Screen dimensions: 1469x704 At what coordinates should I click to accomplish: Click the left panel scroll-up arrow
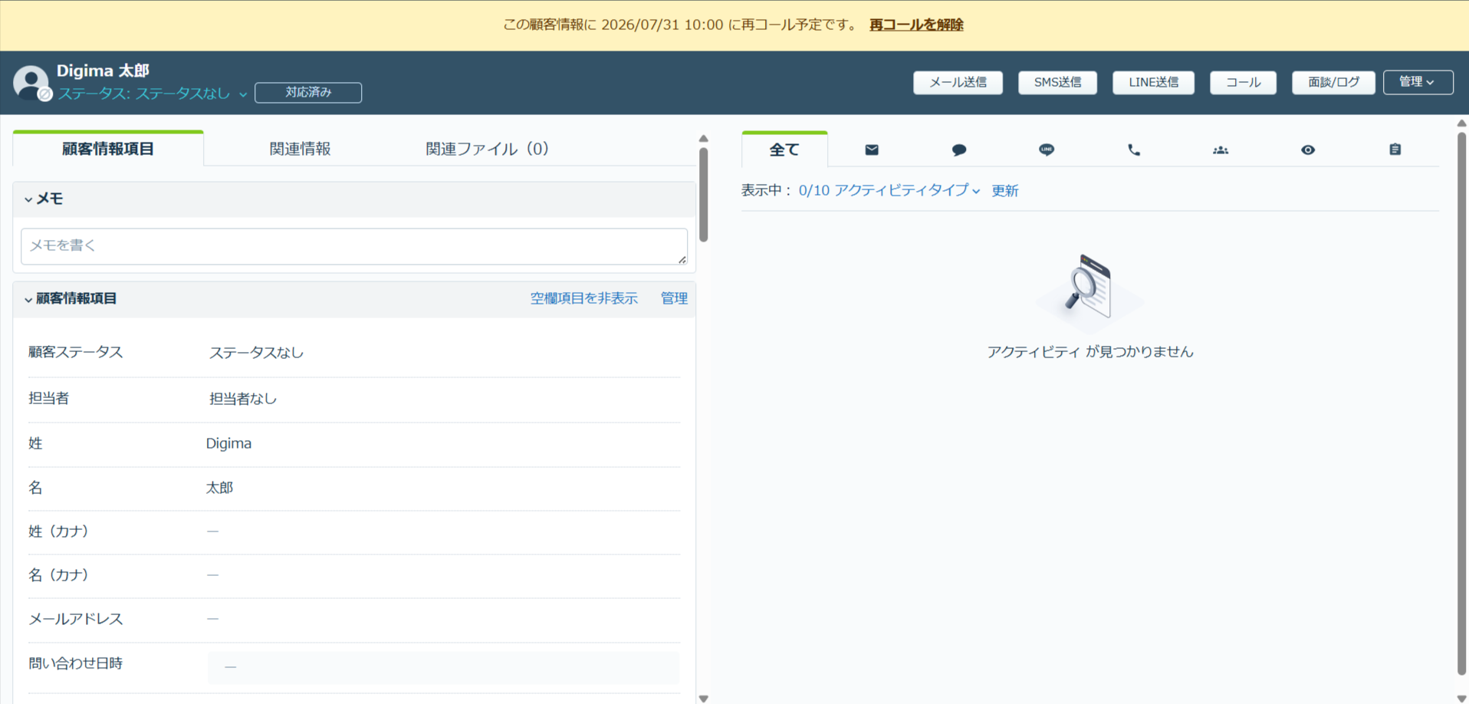click(703, 139)
